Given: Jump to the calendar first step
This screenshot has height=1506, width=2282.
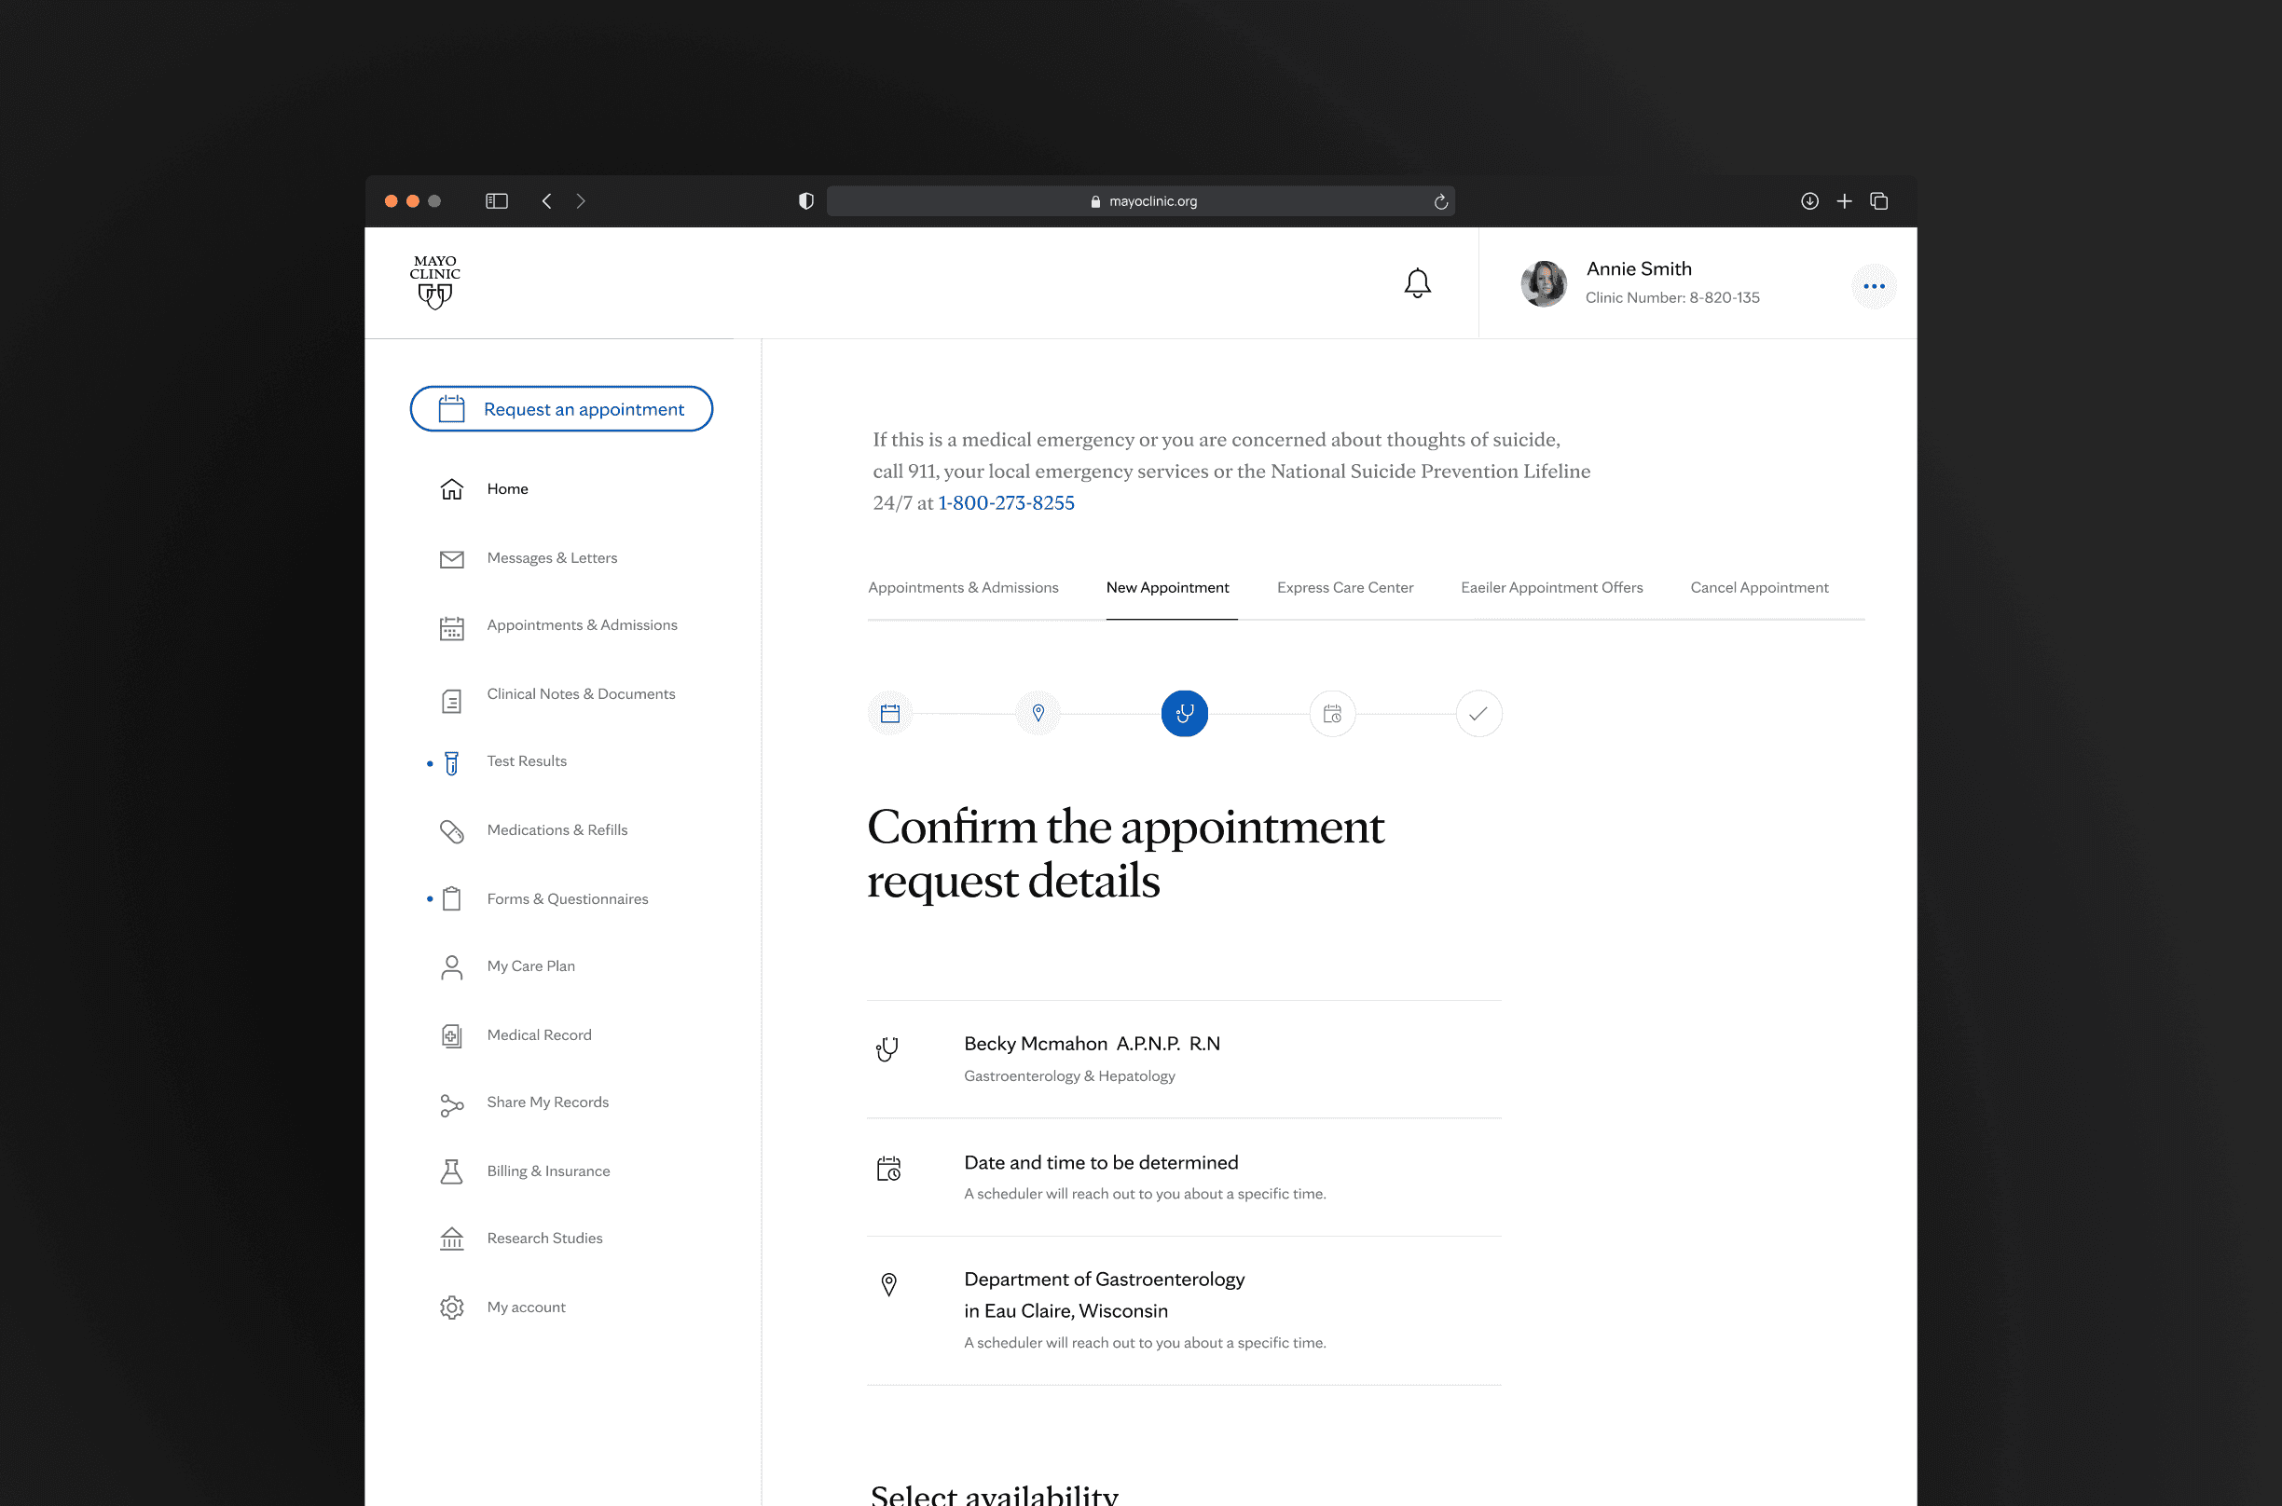Looking at the screenshot, I should 890,714.
